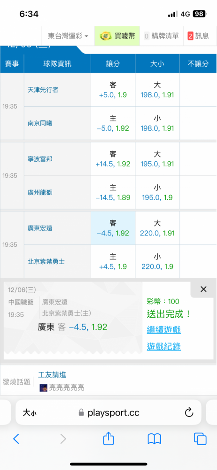The image size is (217, 470).
Task: Open the 工友請進 hot topic
Action: (52, 375)
